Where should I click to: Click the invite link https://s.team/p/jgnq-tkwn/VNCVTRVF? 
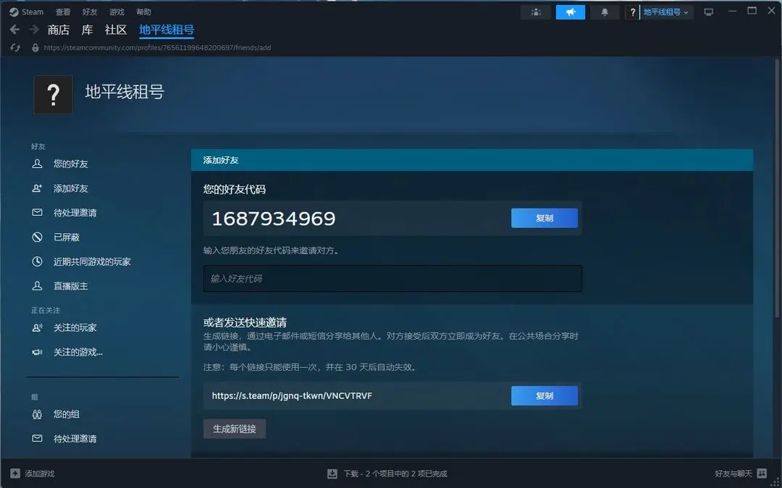point(292,395)
